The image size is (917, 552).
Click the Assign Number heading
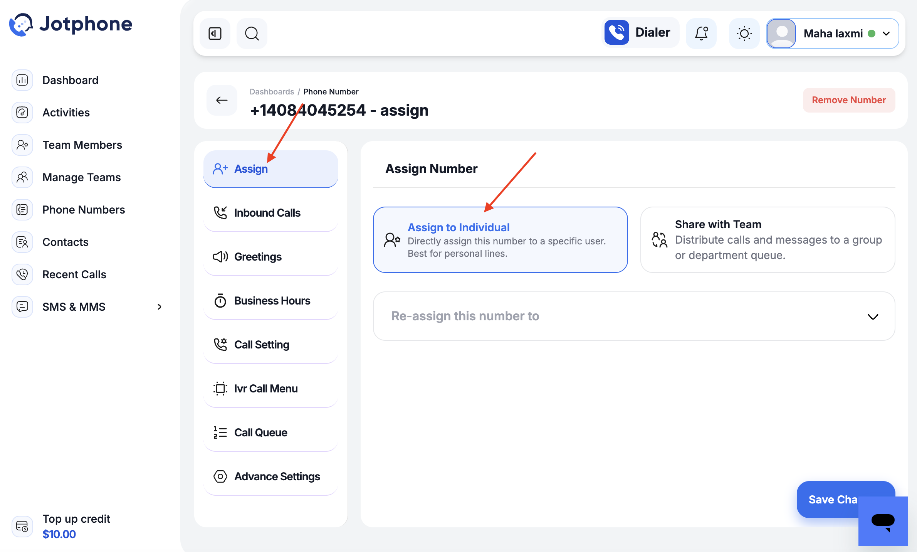[432, 169]
